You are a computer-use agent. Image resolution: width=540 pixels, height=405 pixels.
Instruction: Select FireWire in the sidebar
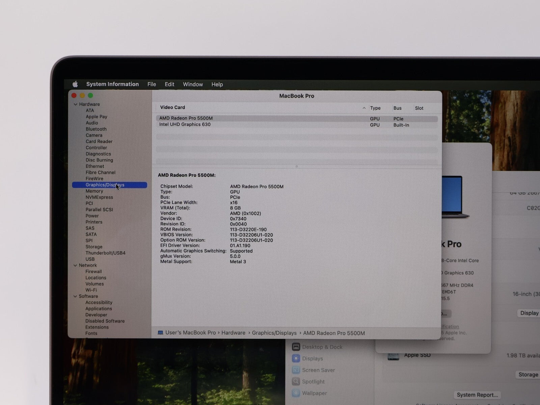pyautogui.click(x=94, y=179)
